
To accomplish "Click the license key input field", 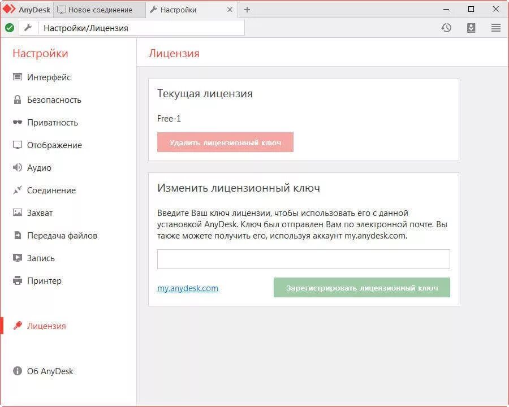I will [304, 259].
